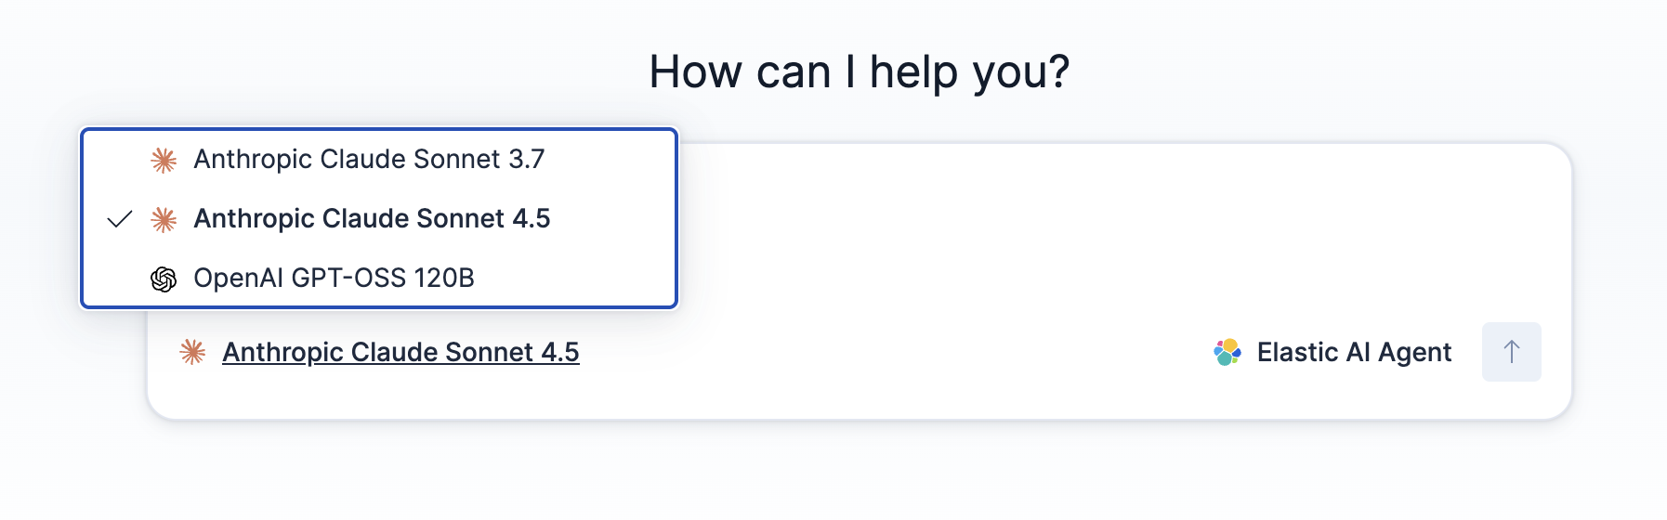Click the "How can I help you?" heading
The height and width of the screenshot is (520, 1667).
tap(859, 71)
